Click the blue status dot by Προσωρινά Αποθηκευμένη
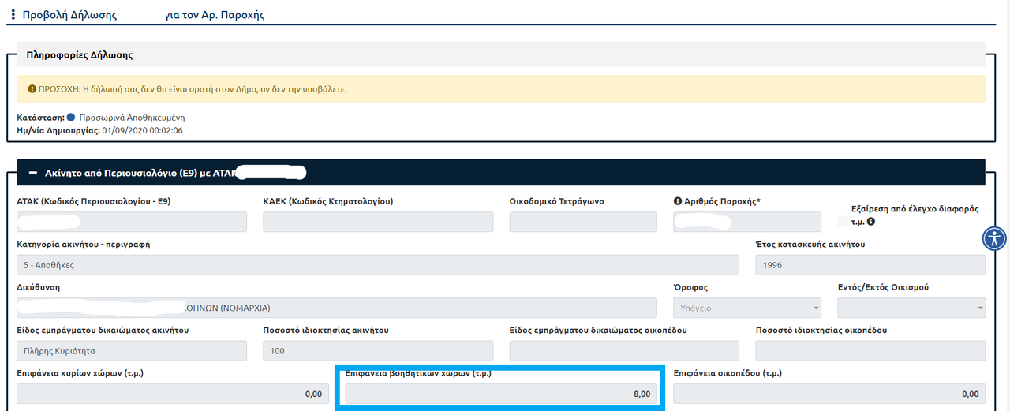The image size is (1010, 411). [71, 117]
